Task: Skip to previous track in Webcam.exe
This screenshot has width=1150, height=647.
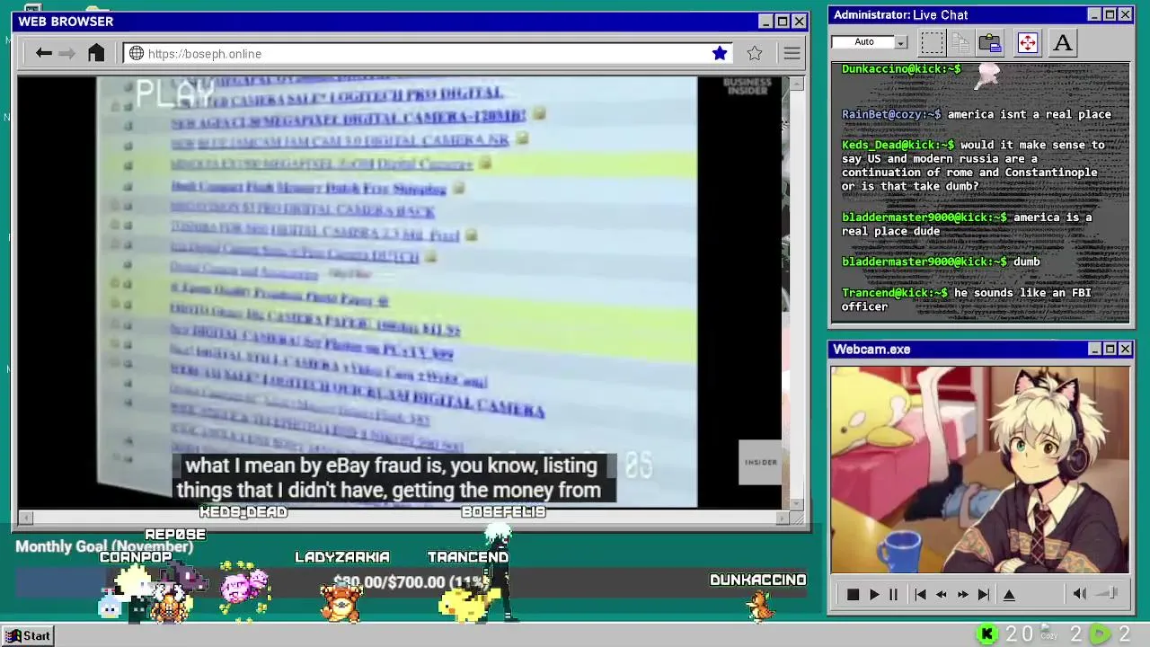Action: pyautogui.click(x=920, y=595)
